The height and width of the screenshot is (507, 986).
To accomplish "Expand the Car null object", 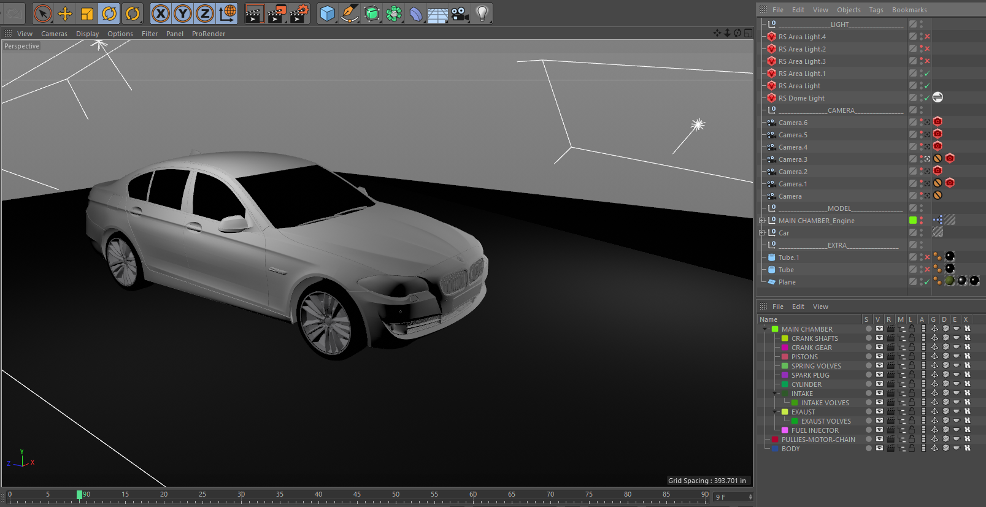I will pyautogui.click(x=762, y=233).
